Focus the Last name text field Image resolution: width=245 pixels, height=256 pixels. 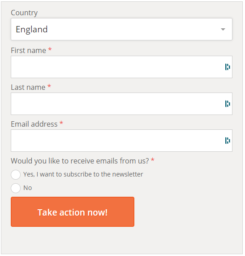click(121, 104)
